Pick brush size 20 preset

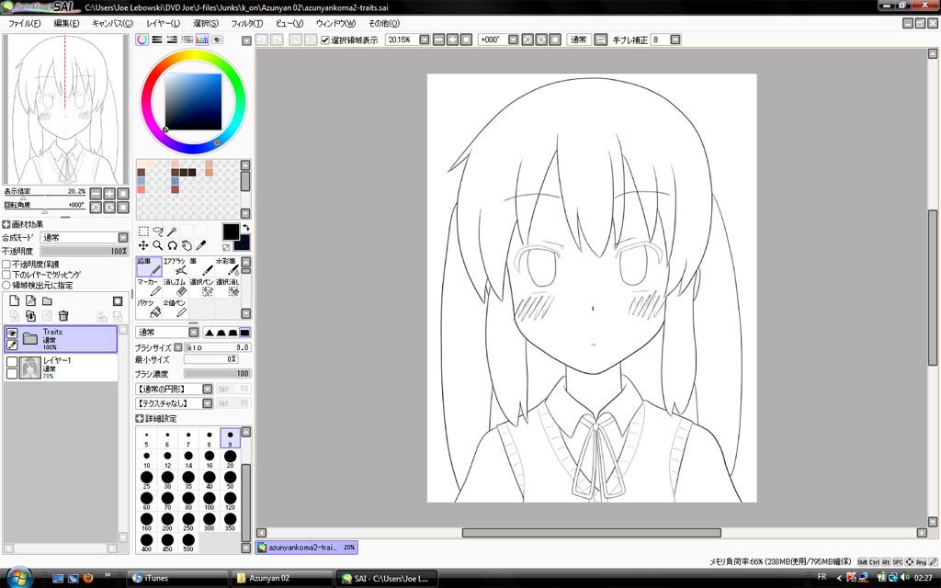(x=230, y=459)
